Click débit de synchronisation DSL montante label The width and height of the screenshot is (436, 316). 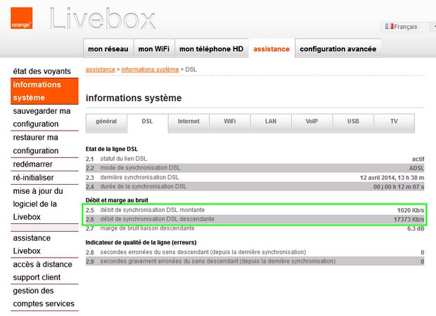153,210
